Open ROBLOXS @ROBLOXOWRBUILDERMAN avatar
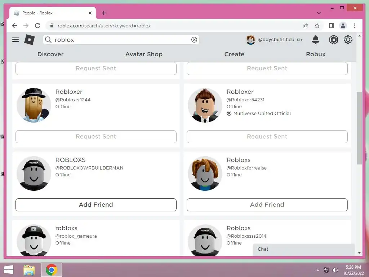 34,173
